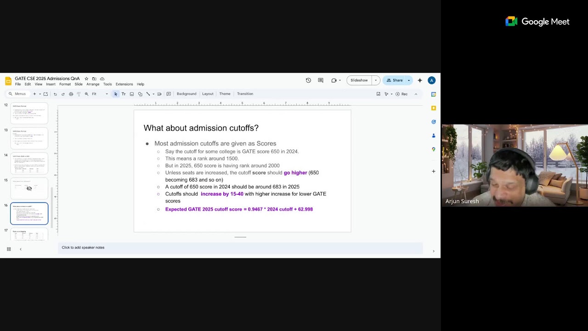Expand the pointer tool dropdown arrow
588x331 pixels.
click(x=391, y=94)
